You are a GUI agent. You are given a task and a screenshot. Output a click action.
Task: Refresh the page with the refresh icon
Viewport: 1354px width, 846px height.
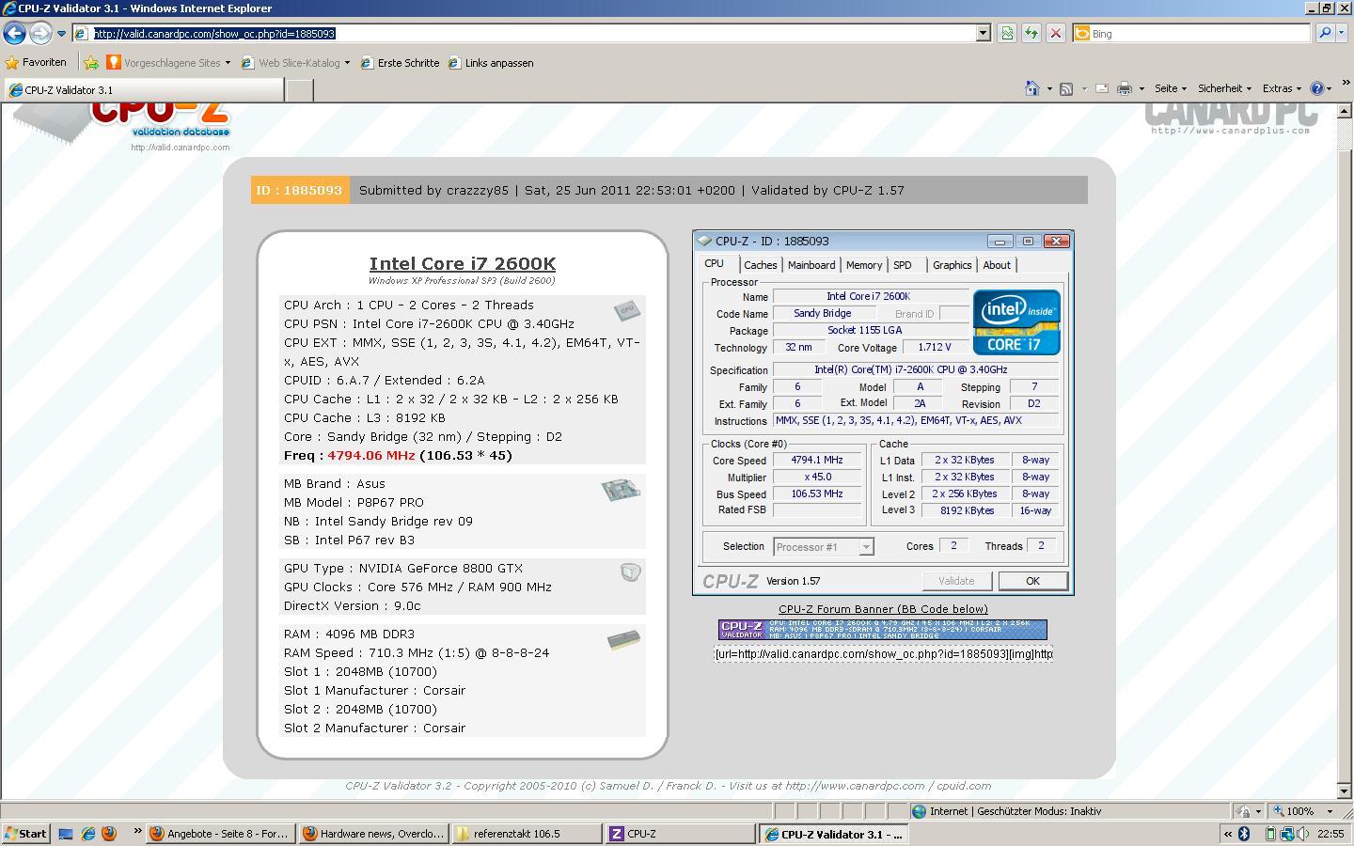pyautogui.click(x=1031, y=33)
